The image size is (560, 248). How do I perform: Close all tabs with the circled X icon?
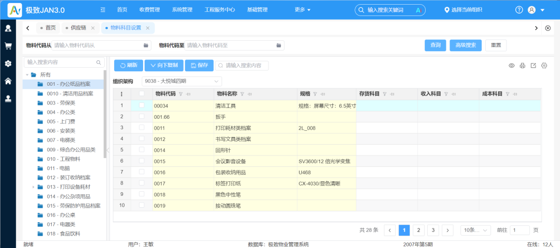tap(548, 28)
